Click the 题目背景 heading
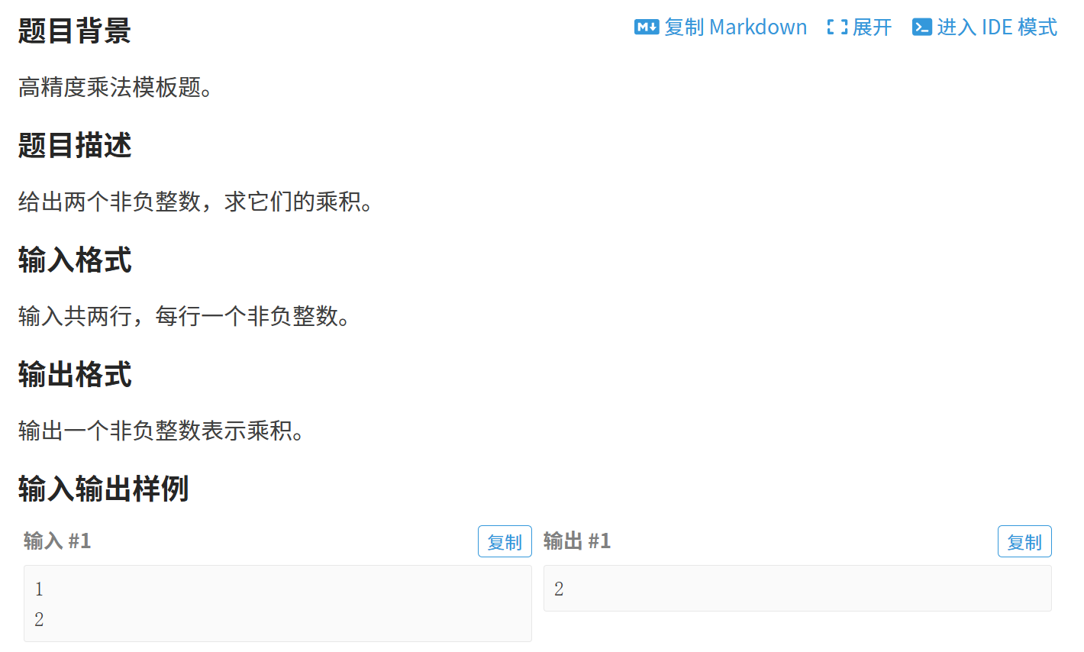The width and height of the screenshot is (1084, 652). pos(75,31)
